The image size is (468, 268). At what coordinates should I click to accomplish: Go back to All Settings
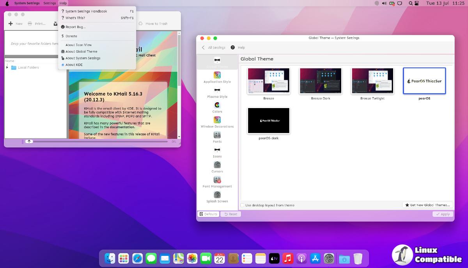(x=213, y=48)
